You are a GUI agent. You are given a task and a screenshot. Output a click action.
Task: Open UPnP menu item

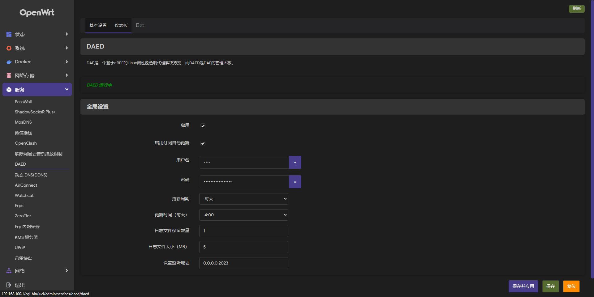click(20, 248)
